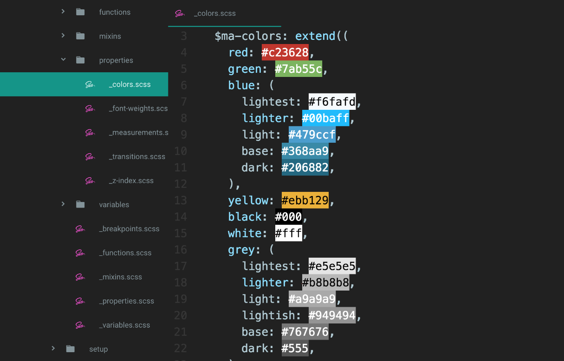The width and height of the screenshot is (564, 361).
Task: Click line number 13 in the gutter
Action: (x=181, y=200)
